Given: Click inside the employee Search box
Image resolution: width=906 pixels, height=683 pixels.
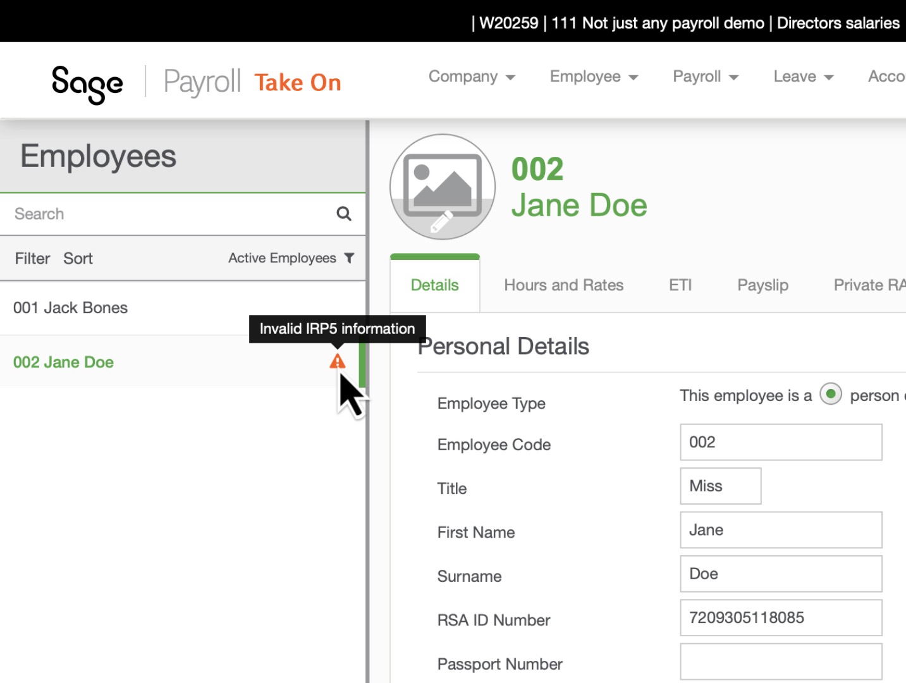Looking at the screenshot, I should [x=126, y=213].
